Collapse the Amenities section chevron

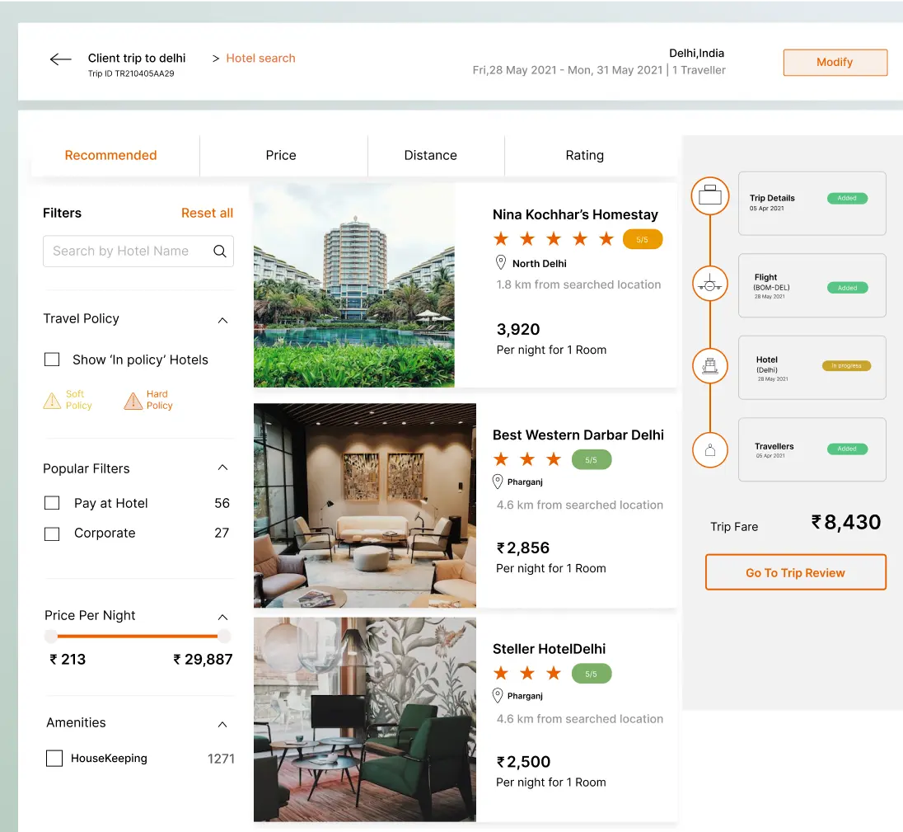click(x=222, y=724)
